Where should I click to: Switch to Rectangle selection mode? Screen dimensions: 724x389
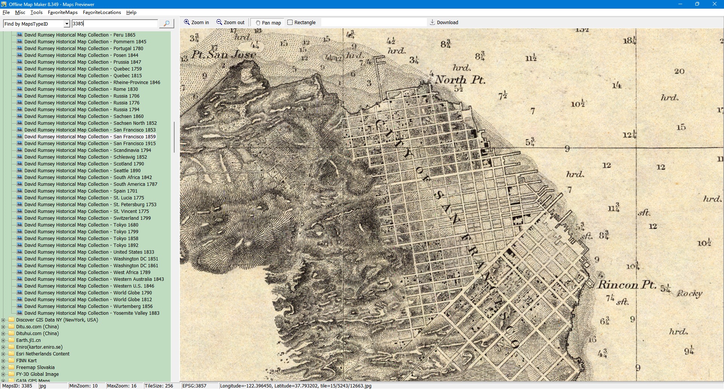(x=301, y=23)
